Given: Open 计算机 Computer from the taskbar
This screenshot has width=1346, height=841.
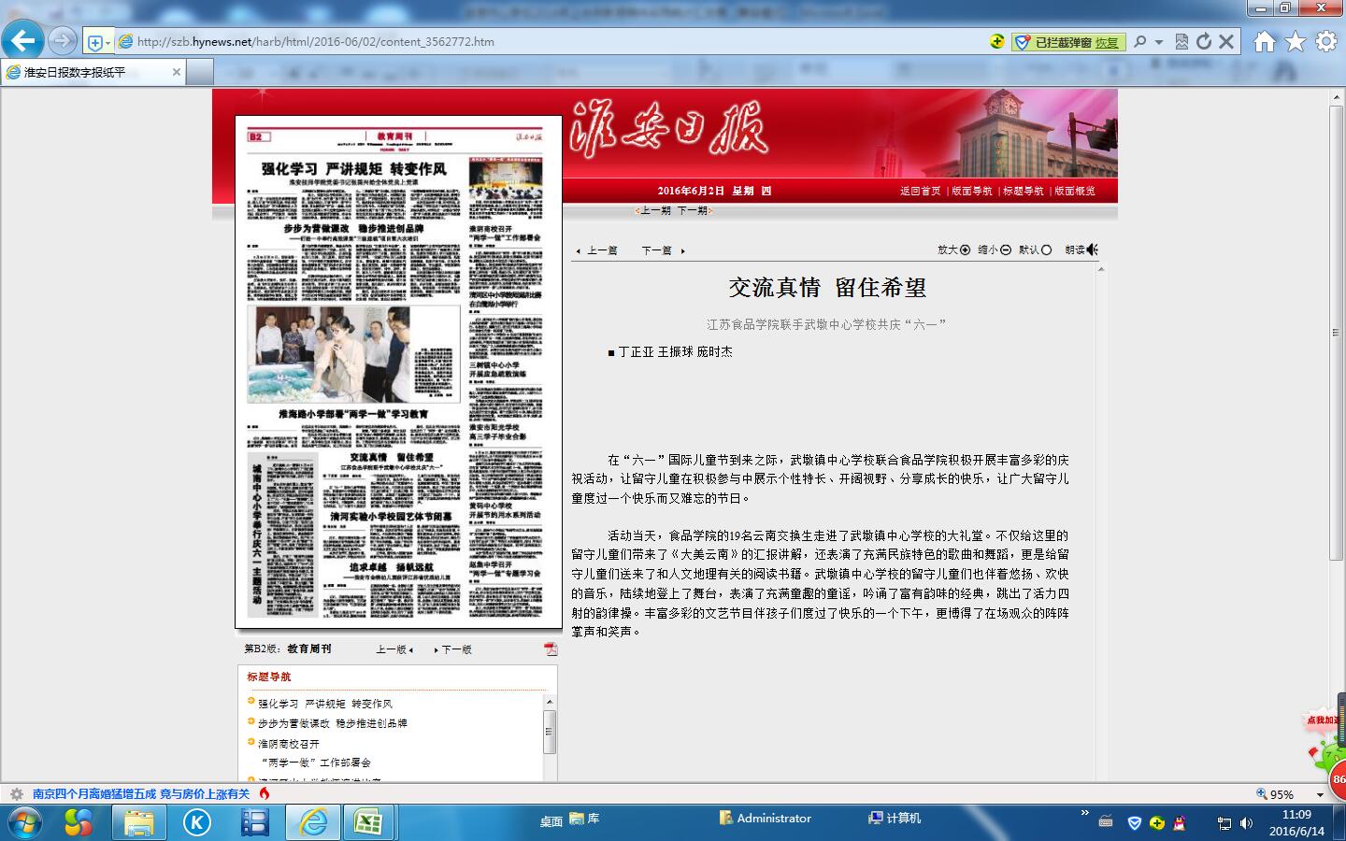Looking at the screenshot, I should pyautogui.click(x=895, y=819).
